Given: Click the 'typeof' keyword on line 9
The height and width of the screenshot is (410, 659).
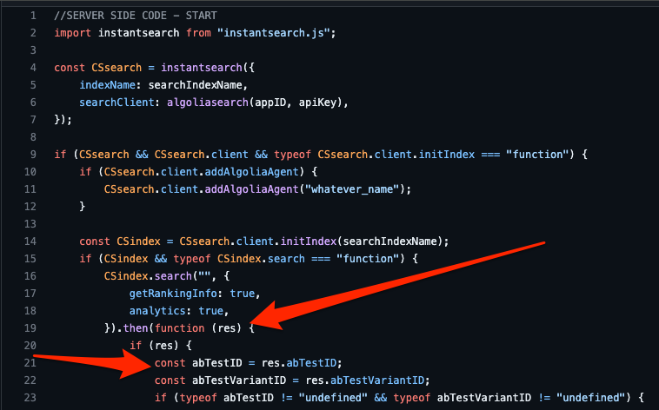Looking at the screenshot, I should pos(292,155).
